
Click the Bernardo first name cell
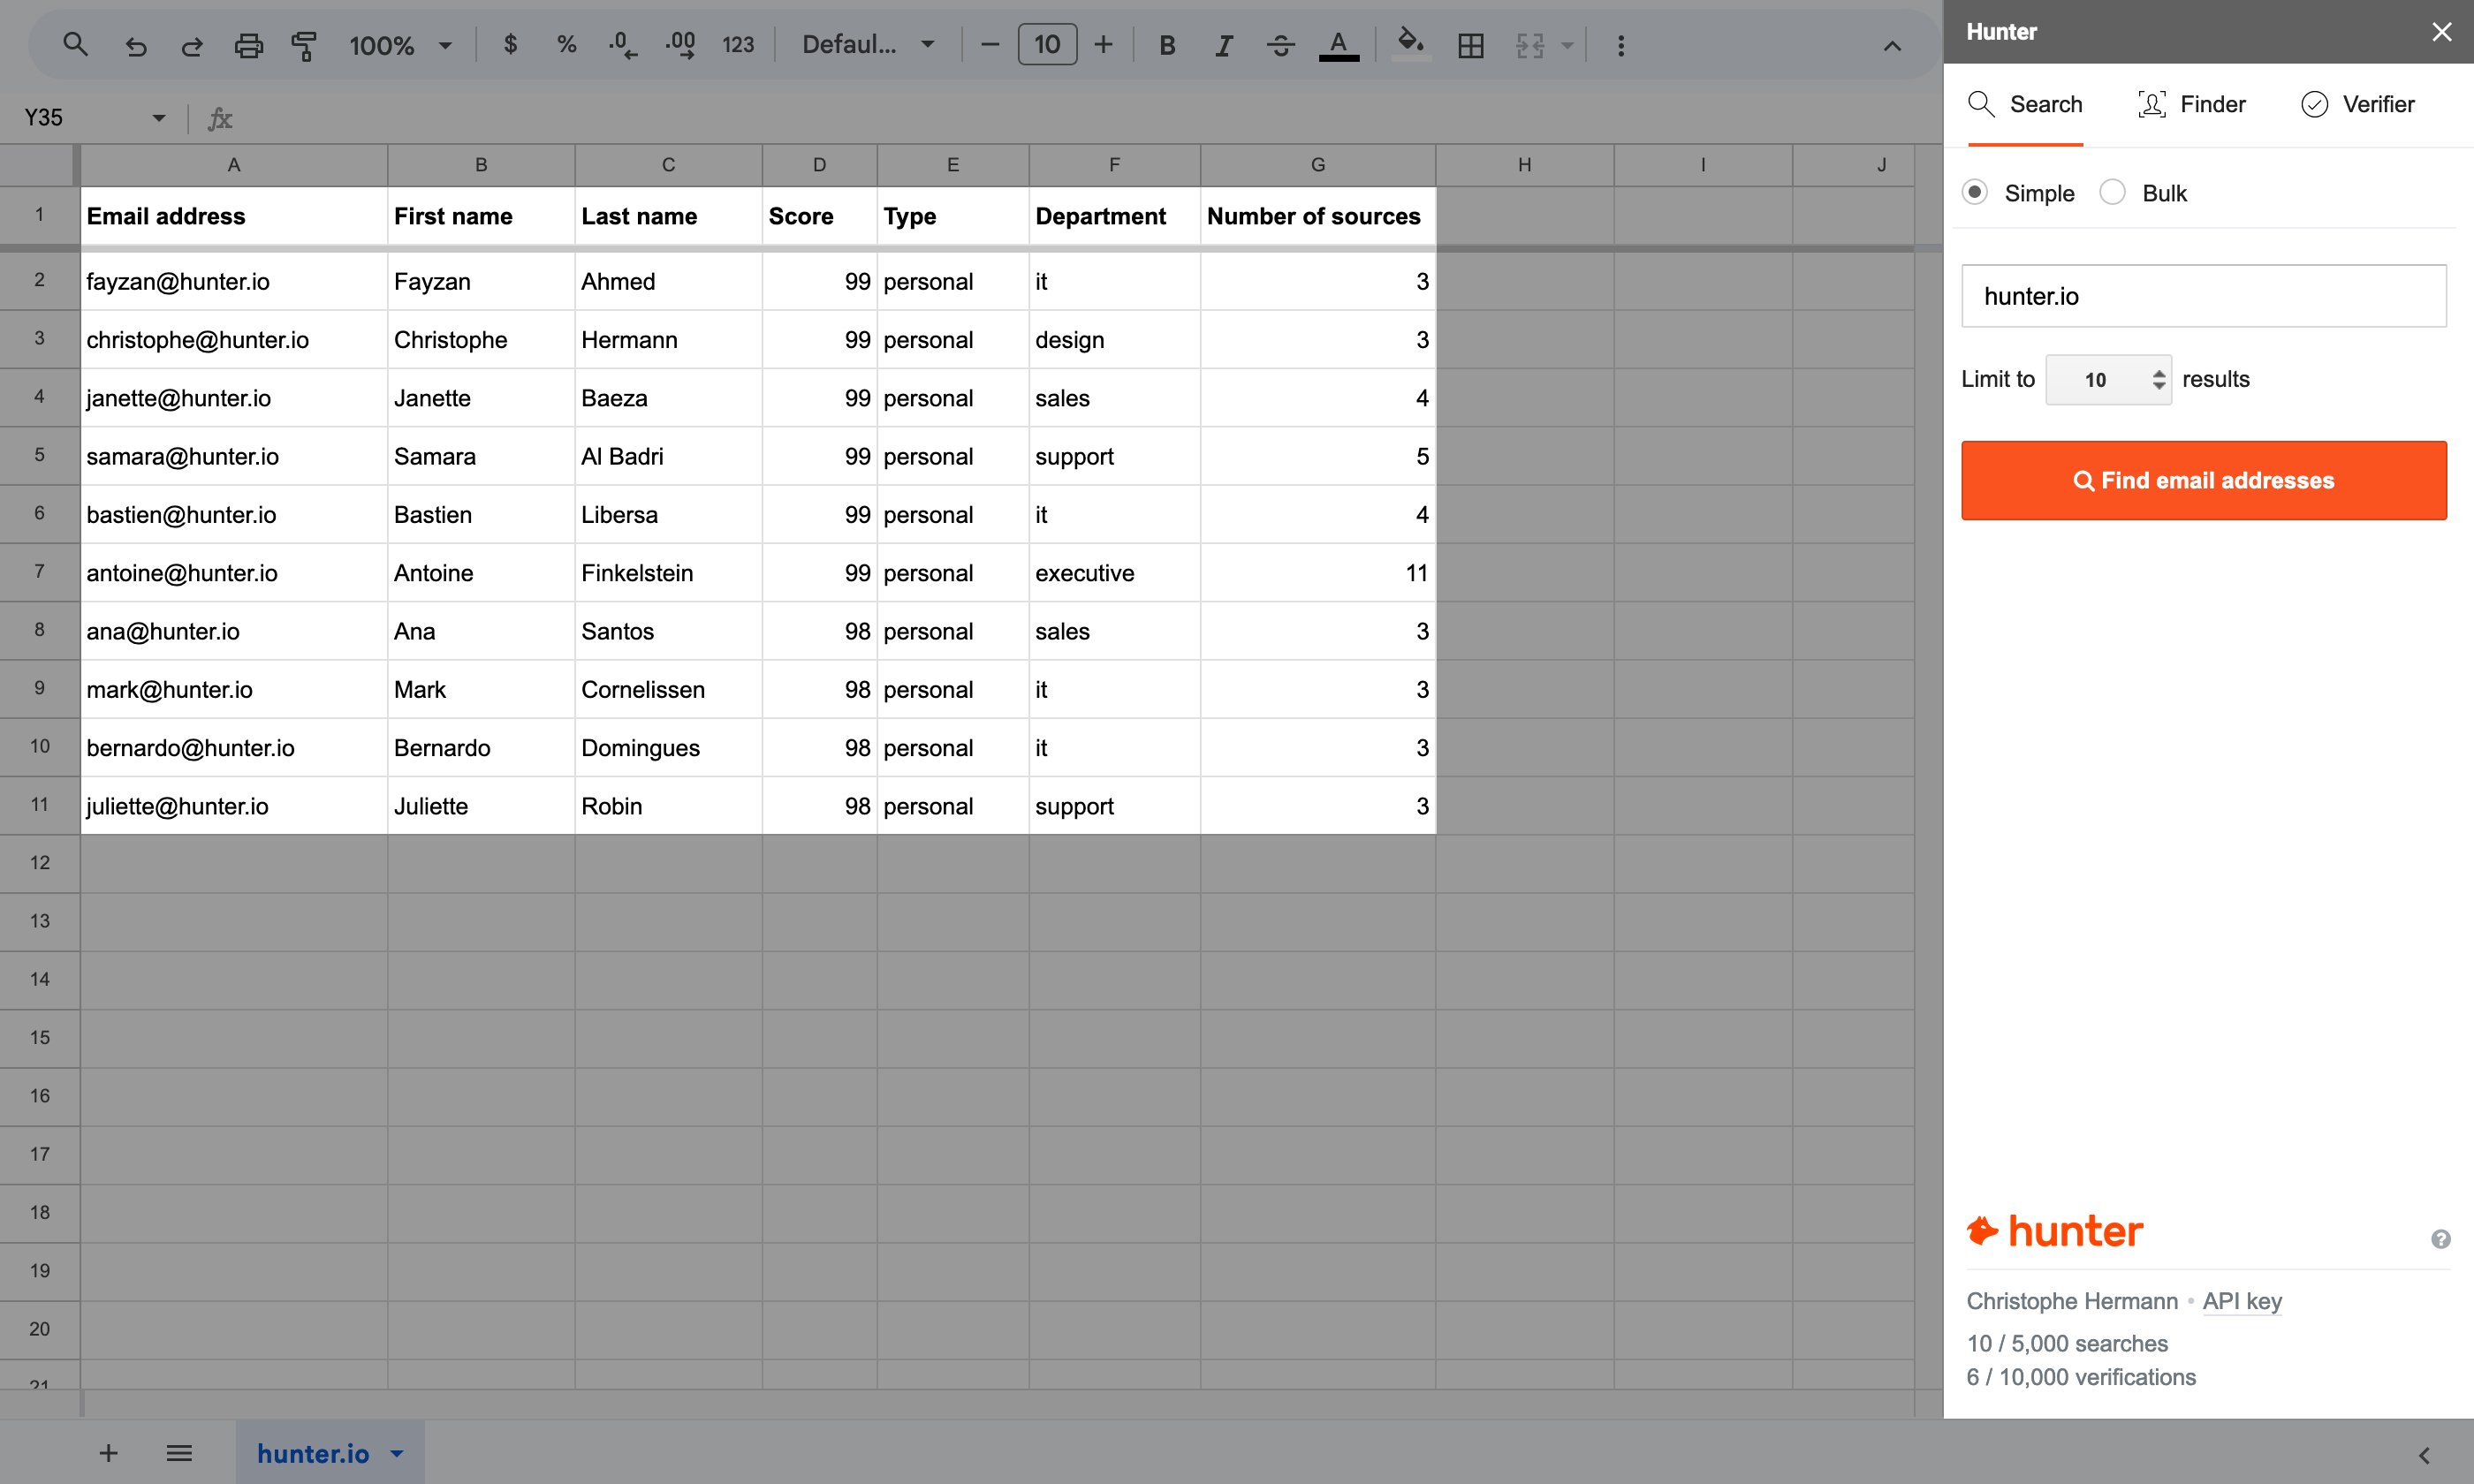pos(481,748)
